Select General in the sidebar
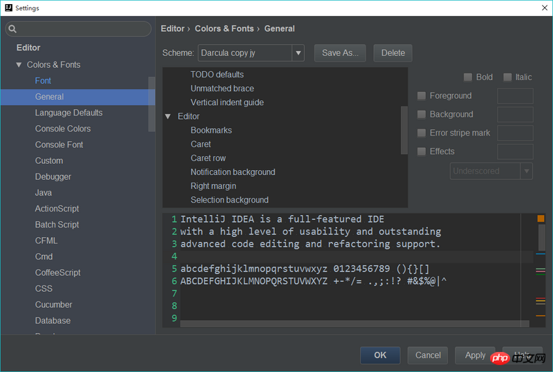Image resolution: width=553 pixels, height=372 pixels. point(77,97)
